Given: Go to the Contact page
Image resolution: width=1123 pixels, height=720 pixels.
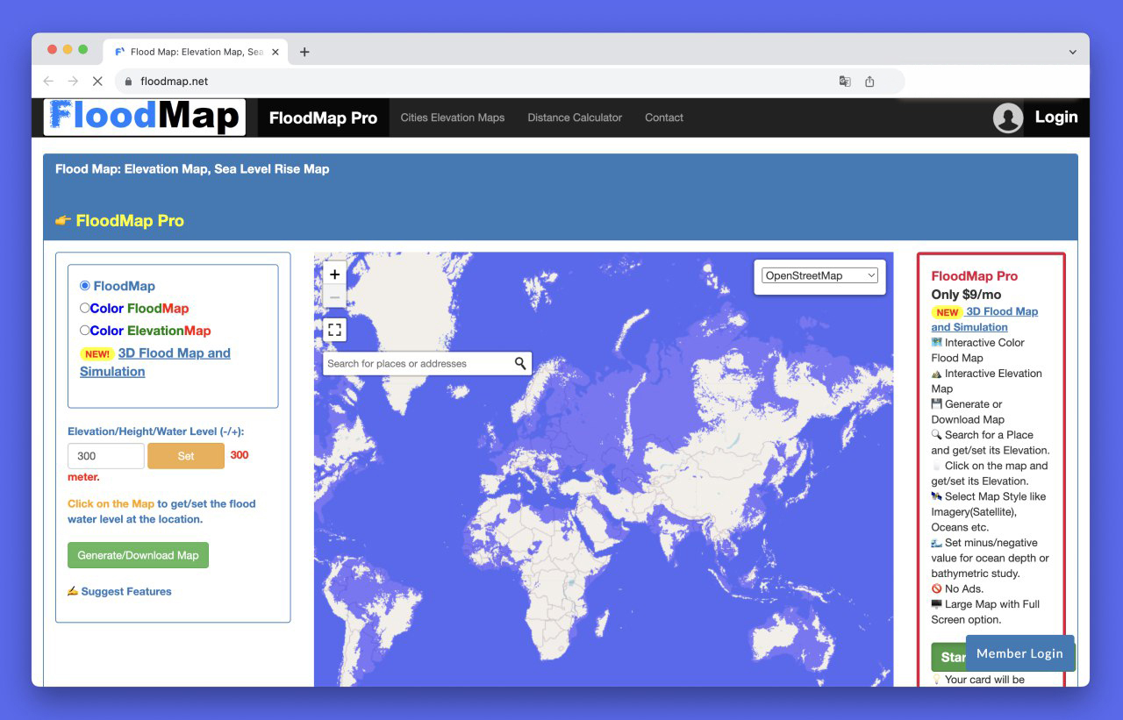Looking at the screenshot, I should click(664, 118).
